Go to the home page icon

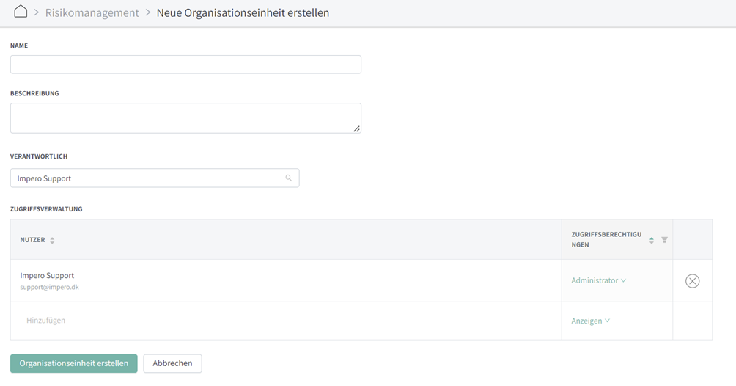click(21, 11)
